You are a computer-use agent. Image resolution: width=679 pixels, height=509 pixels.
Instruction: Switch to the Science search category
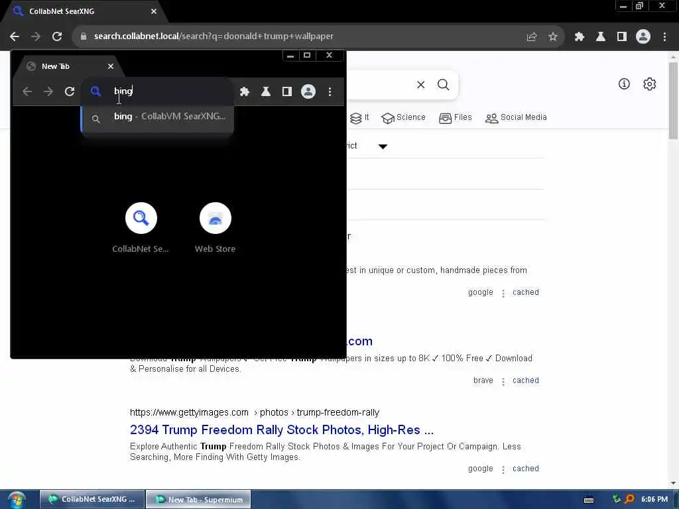[x=403, y=117]
